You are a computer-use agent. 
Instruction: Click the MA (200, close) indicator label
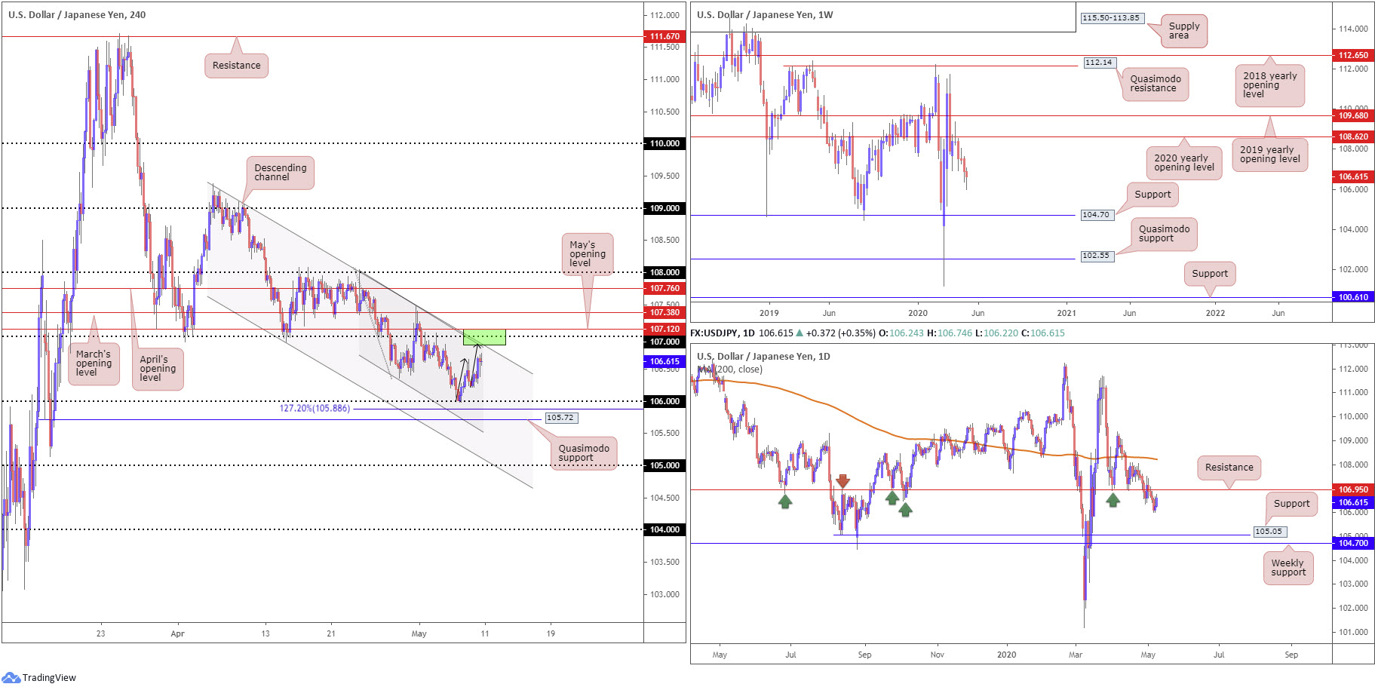pyautogui.click(x=730, y=369)
